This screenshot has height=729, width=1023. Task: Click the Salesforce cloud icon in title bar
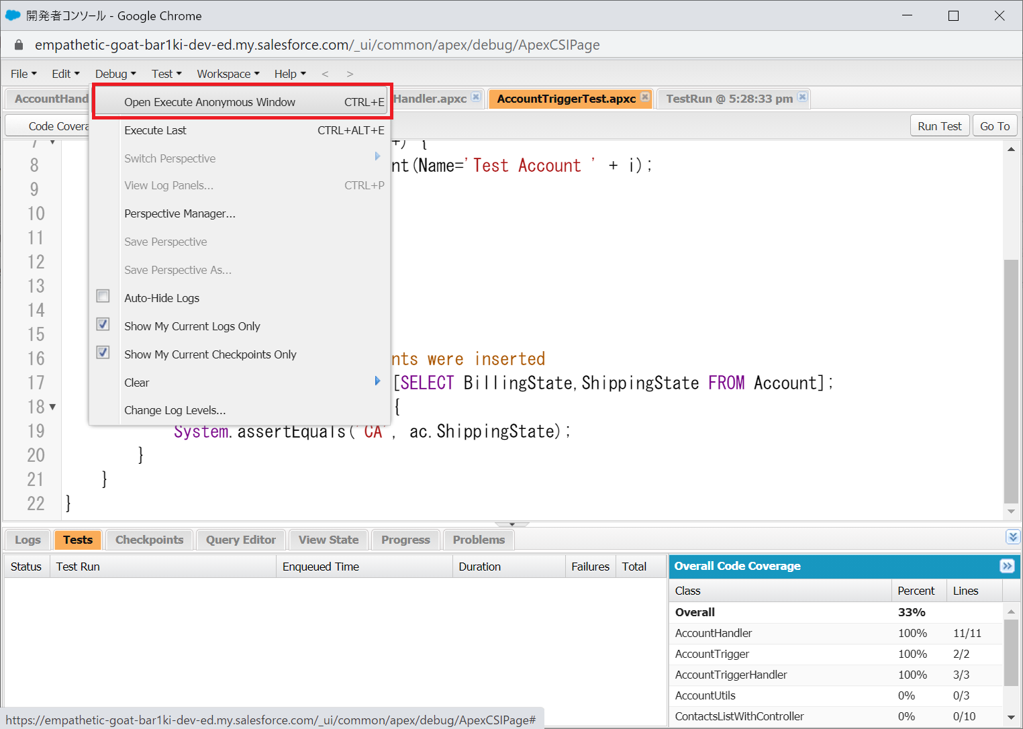click(13, 15)
